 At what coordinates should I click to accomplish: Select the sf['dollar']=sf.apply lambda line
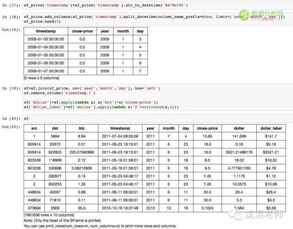(x=91, y=102)
